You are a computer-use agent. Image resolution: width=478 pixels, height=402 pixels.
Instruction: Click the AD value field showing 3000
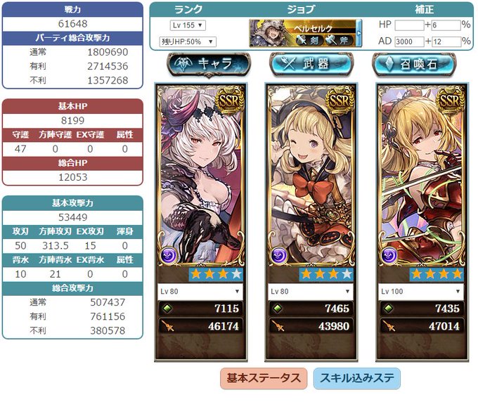[x=409, y=41]
